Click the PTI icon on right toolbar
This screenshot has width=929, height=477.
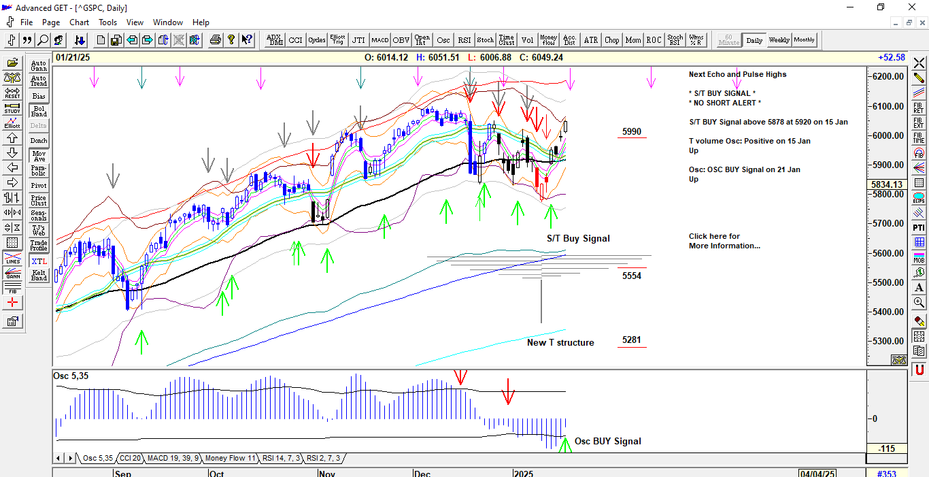(x=919, y=227)
